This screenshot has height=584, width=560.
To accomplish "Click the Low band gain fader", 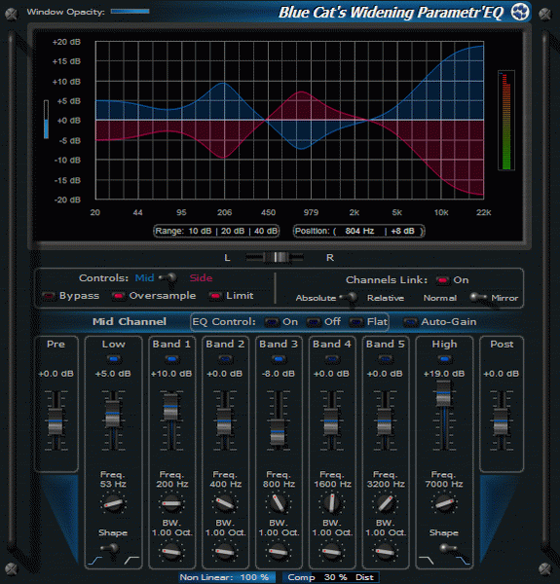I will pos(113,414).
